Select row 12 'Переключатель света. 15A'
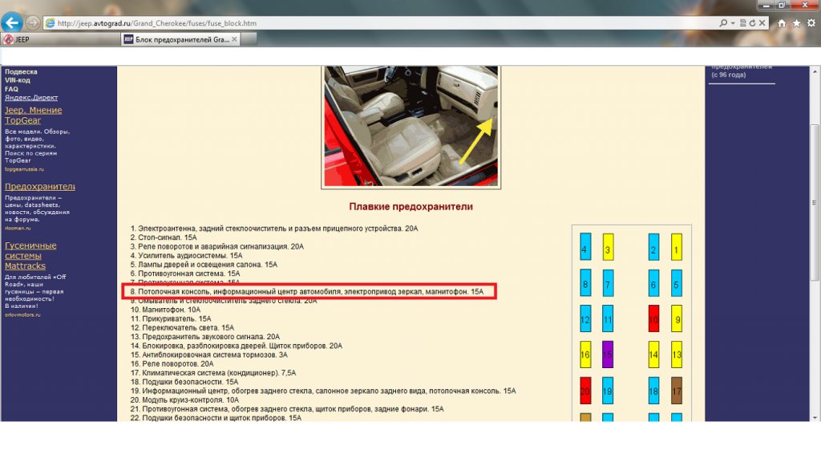821x462 pixels. [182, 327]
